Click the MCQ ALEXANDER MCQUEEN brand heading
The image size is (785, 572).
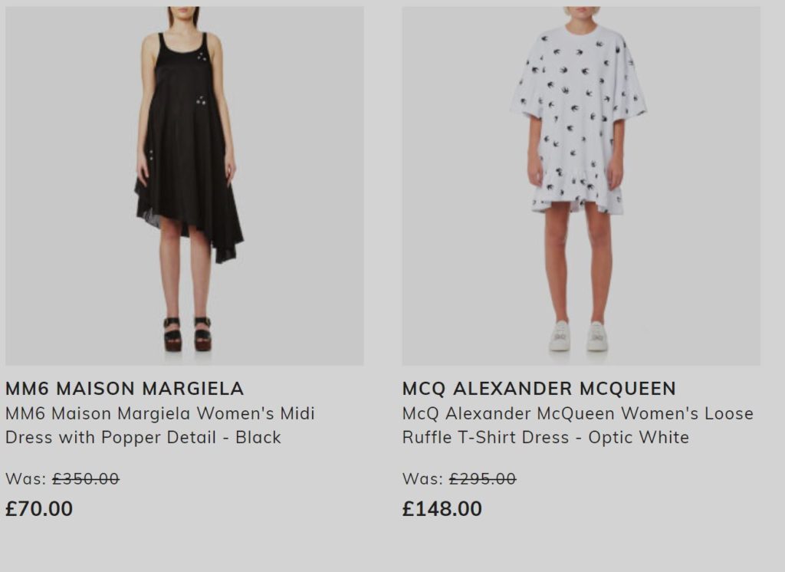click(x=539, y=389)
